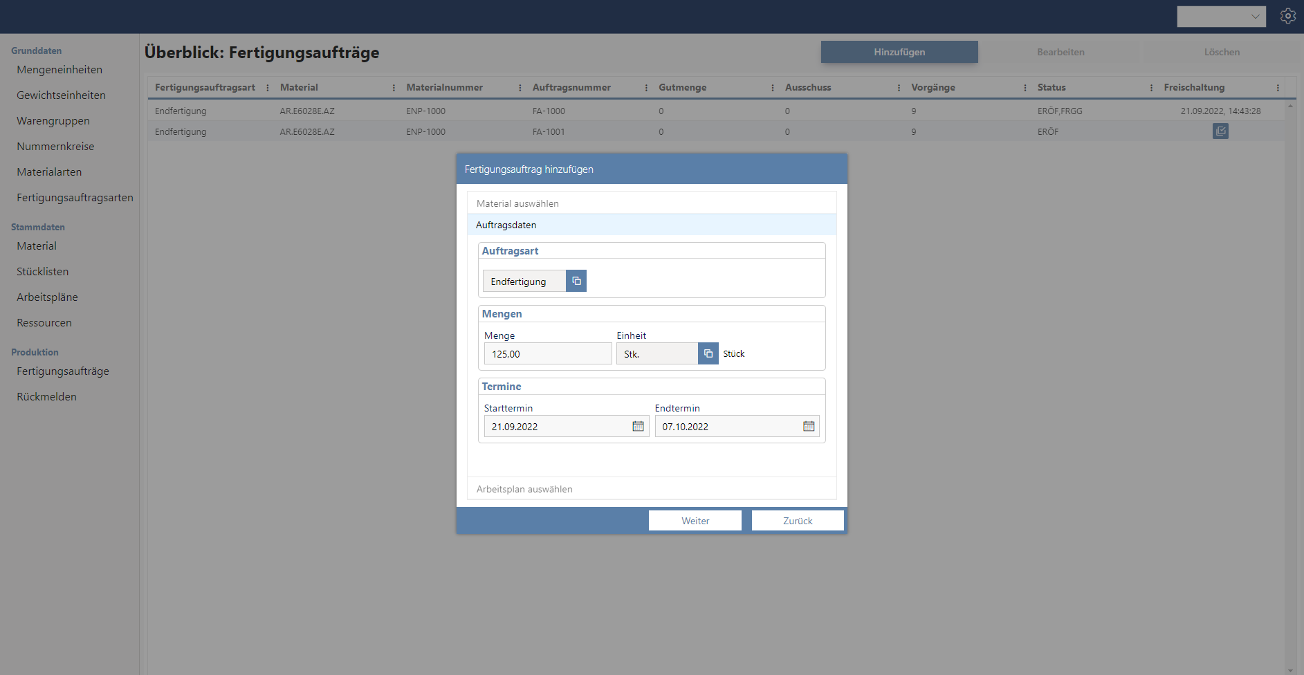Screen dimensions: 1304x675
Task: Open Starttermin calendar picker
Action: click(x=638, y=426)
